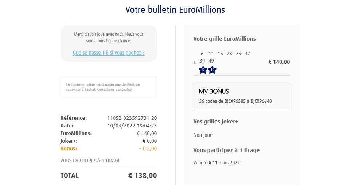Click the Bonus discount - € 2,00
The image size is (343, 193).
tap(148, 149)
